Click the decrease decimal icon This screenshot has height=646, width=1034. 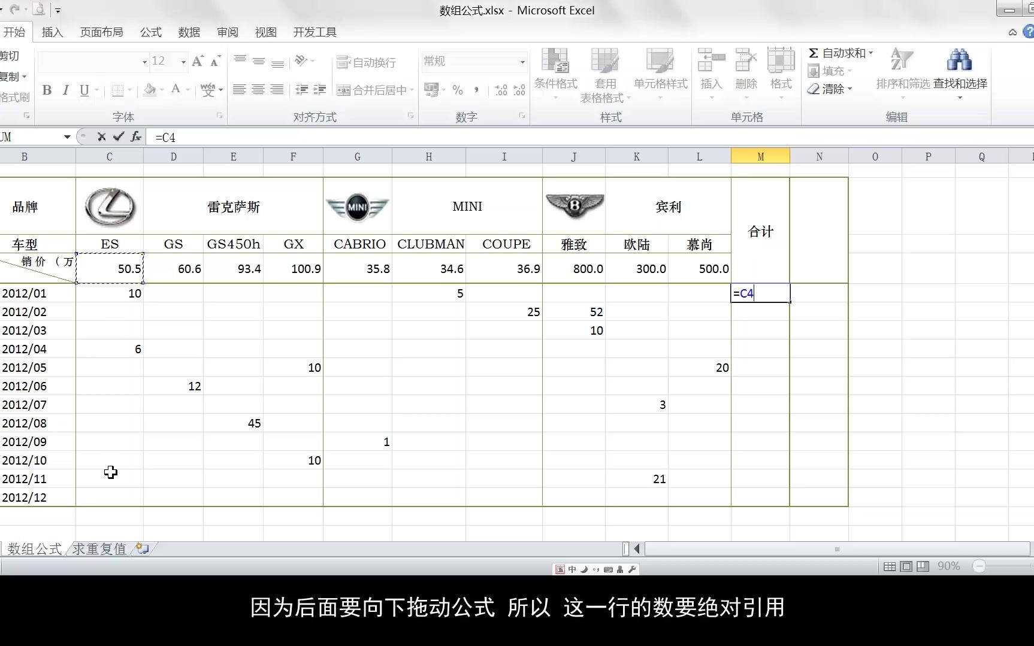(519, 90)
